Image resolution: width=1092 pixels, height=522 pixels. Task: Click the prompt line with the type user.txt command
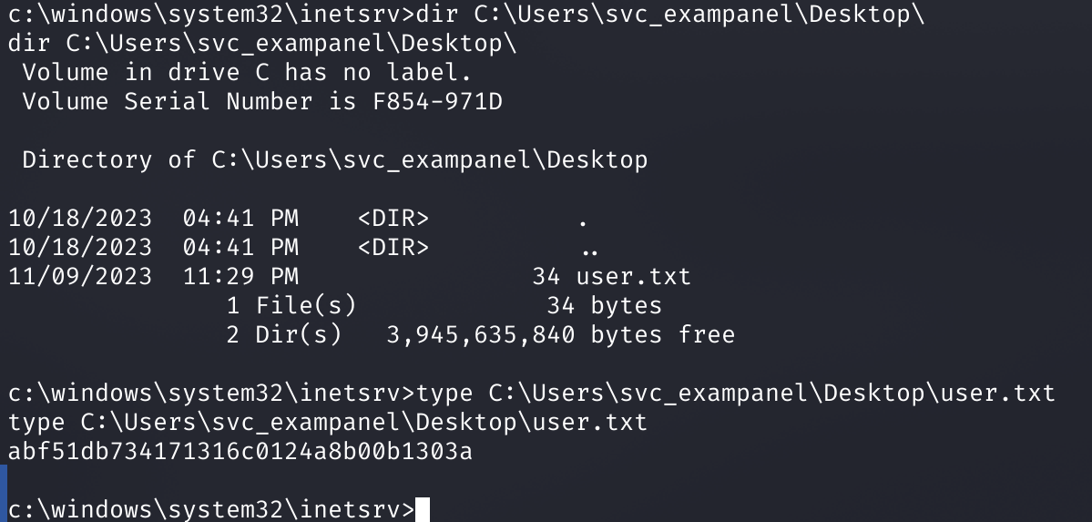(531, 393)
